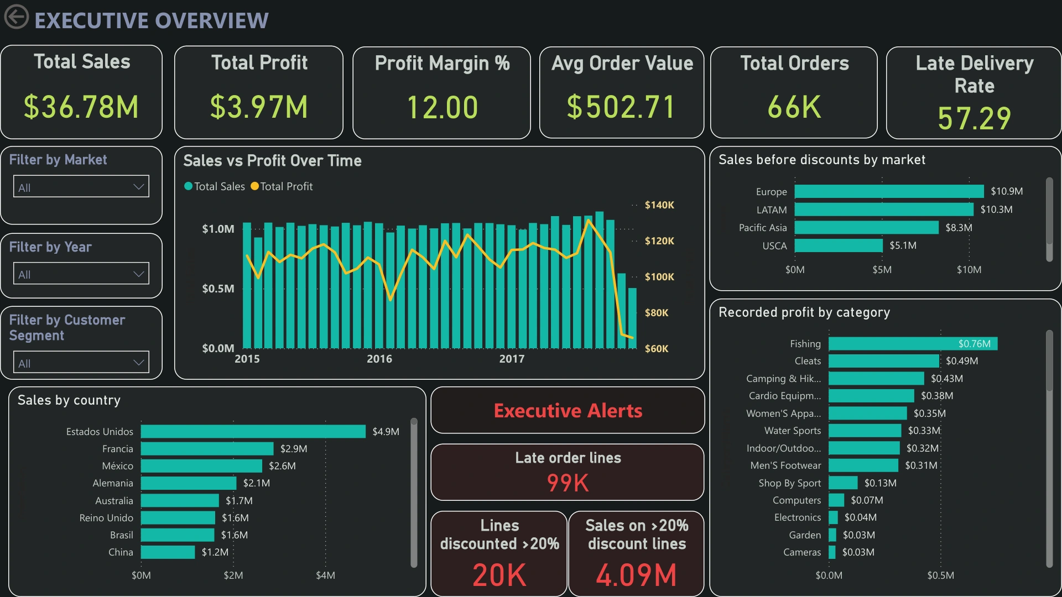Click the Cameras category label
Screen dimensions: 1062x597
(x=802, y=552)
